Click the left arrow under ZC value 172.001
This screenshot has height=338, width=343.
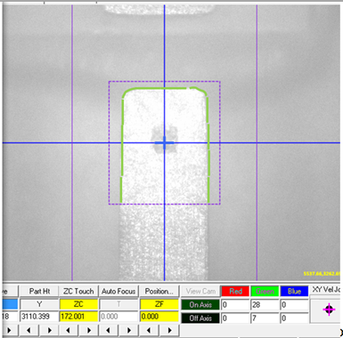69,330
